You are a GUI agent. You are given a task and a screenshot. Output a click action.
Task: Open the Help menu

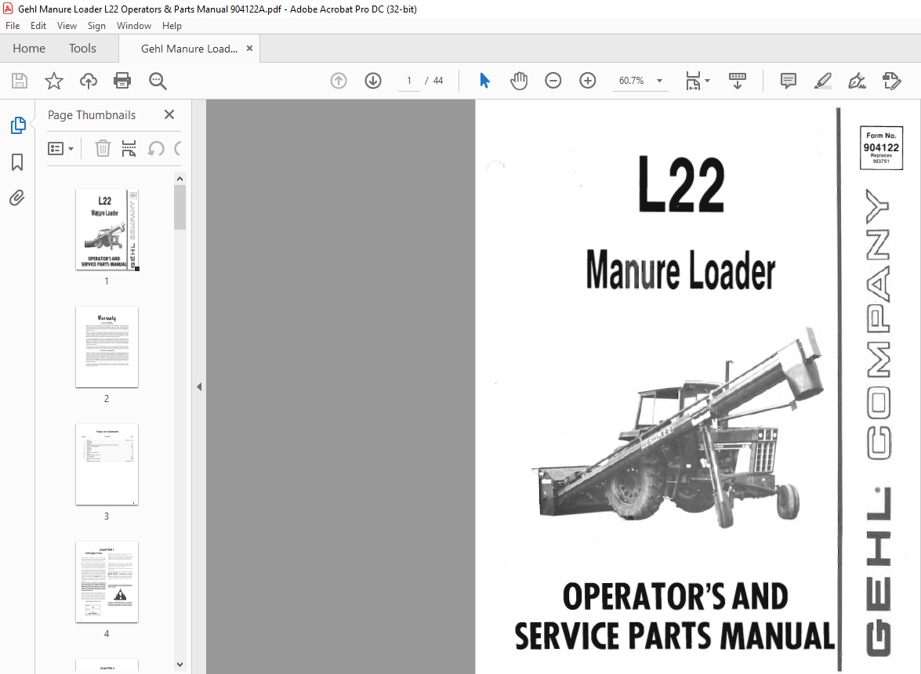tap(172, 26)
